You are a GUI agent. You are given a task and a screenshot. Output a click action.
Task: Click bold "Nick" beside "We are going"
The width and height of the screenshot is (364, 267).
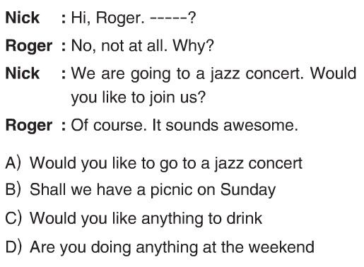(x=23, y=73)
